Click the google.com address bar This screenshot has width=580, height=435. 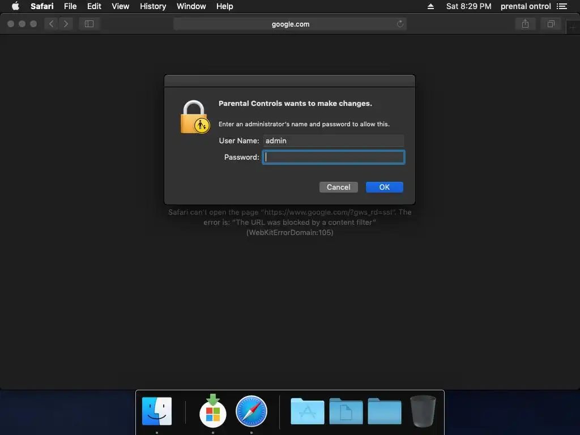(x=290, y=24)
